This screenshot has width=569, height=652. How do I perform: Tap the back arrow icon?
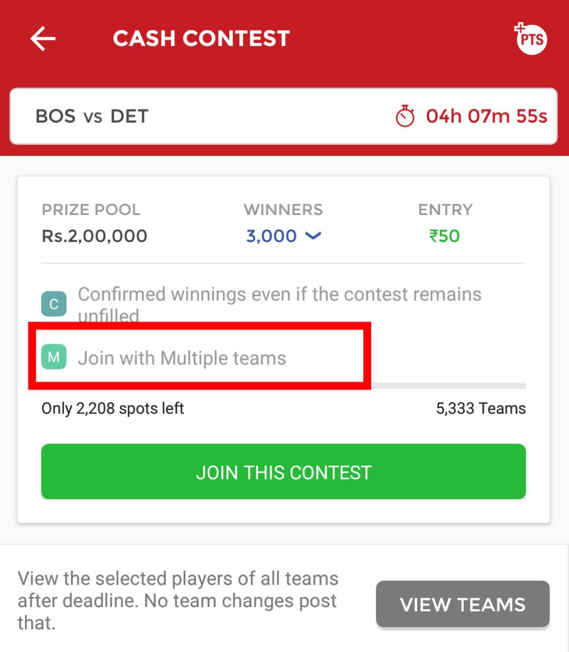(43, 38)
